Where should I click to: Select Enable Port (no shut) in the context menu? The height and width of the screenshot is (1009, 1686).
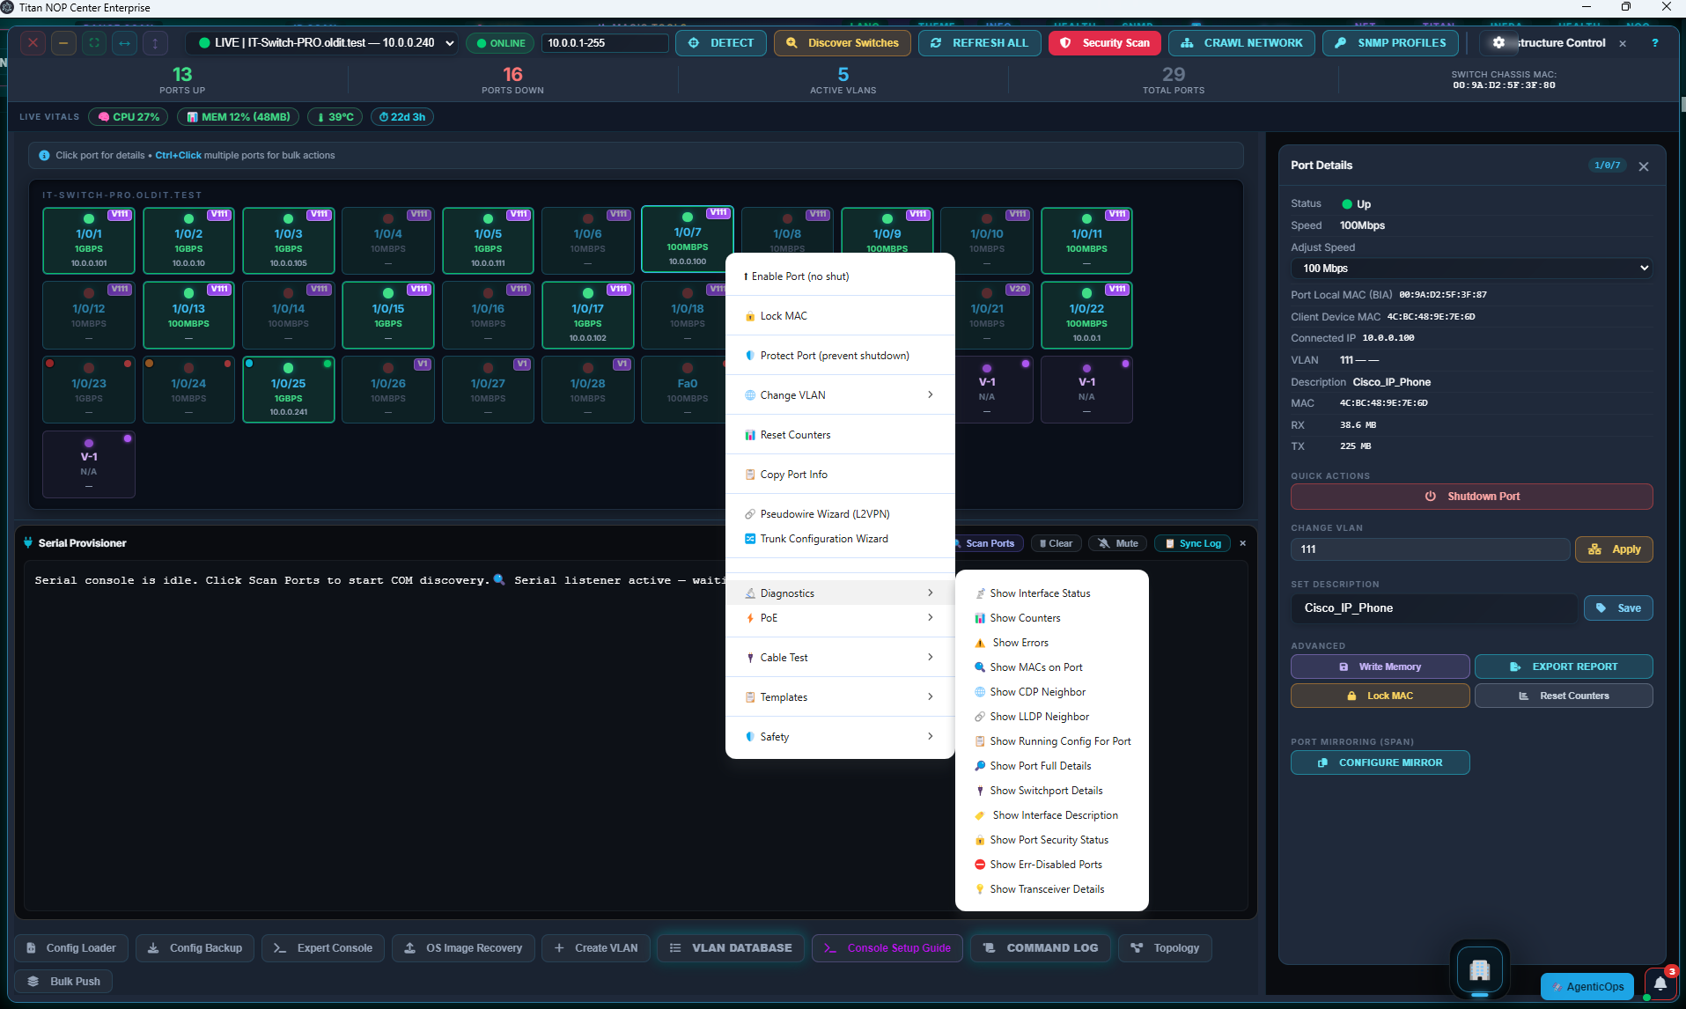click(x=840, y=276)
